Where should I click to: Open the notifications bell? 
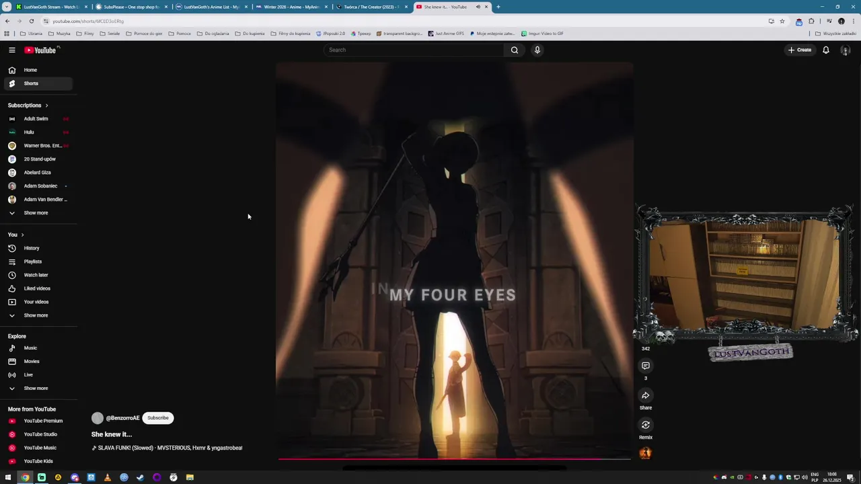click(x=825, y=50)
